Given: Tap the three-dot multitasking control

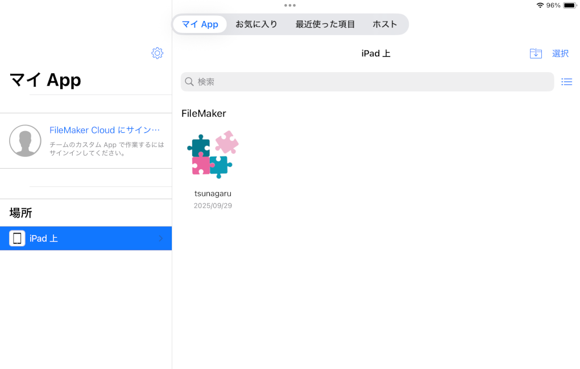Looking at the screenshot, I should tap(290, 5).
